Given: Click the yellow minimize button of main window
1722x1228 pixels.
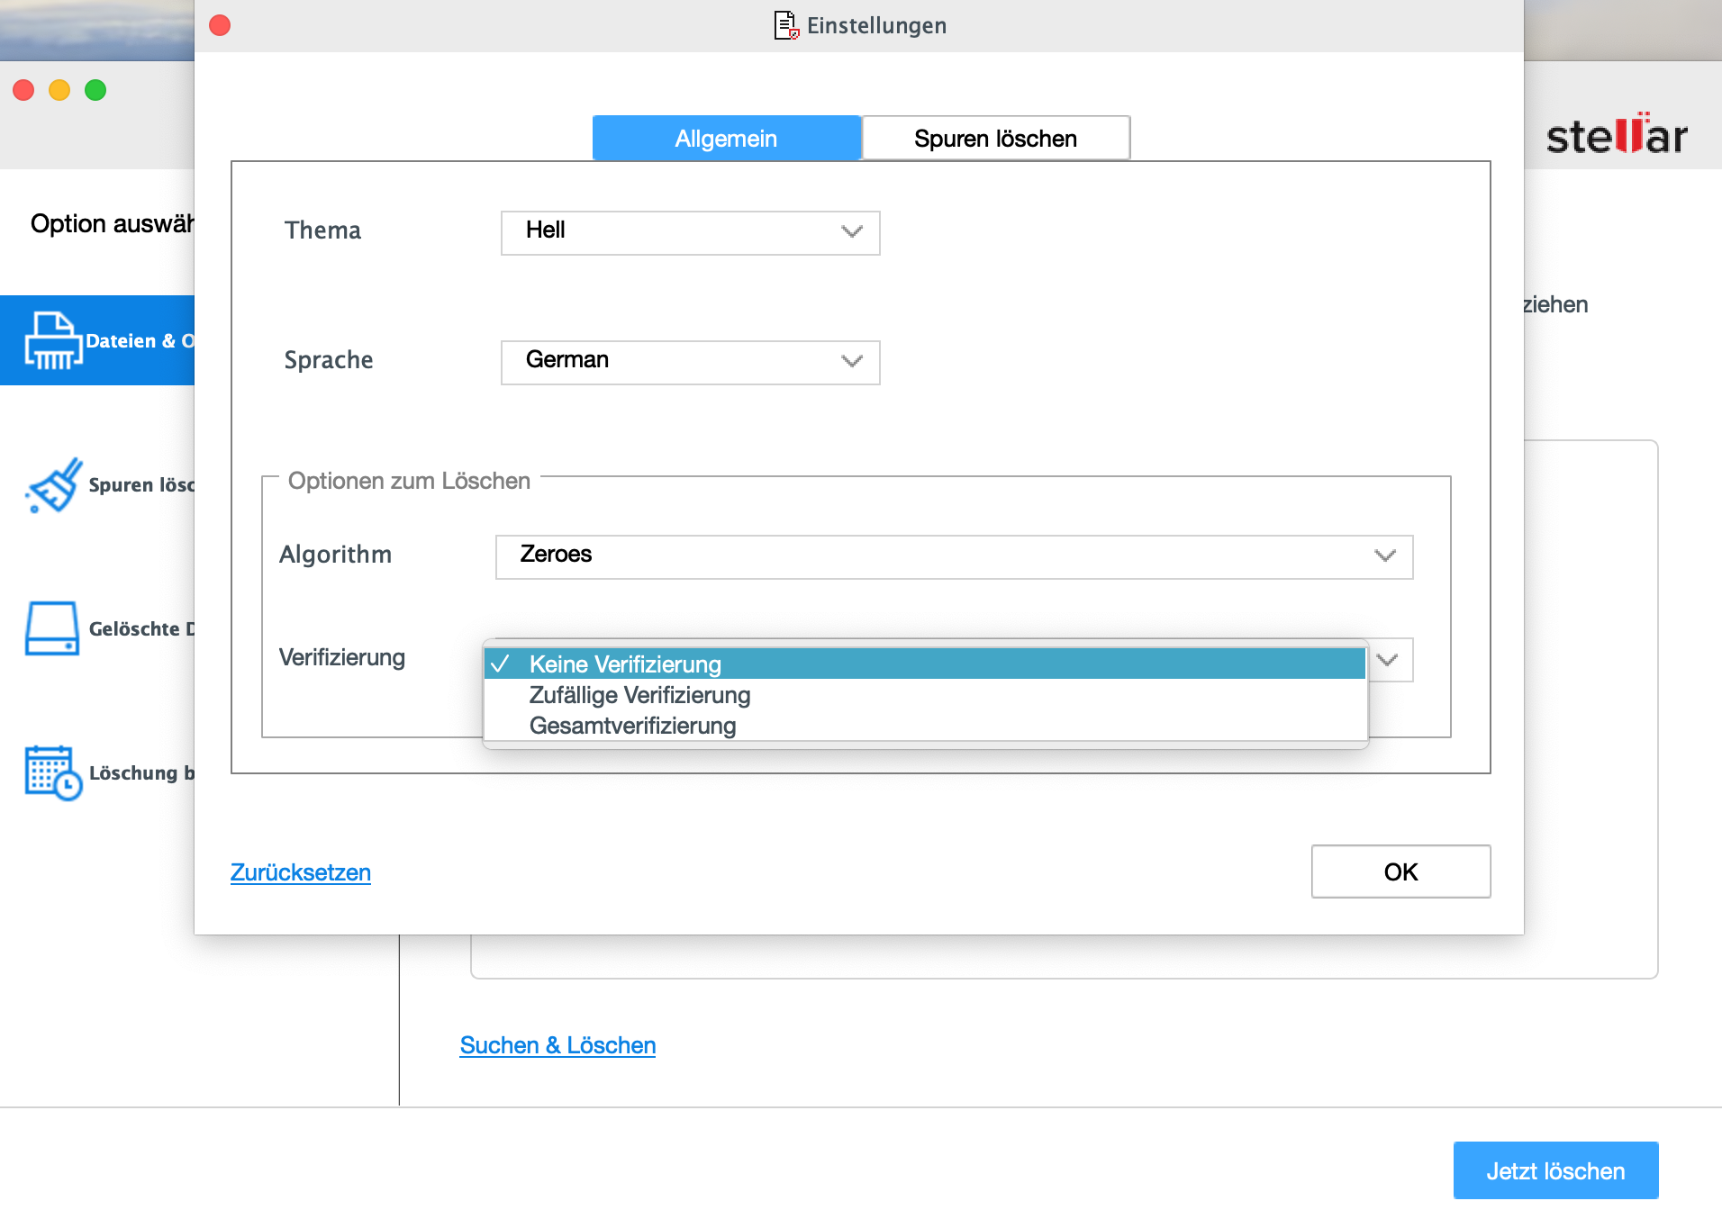Looking at the screenshot, I should 59,90.
